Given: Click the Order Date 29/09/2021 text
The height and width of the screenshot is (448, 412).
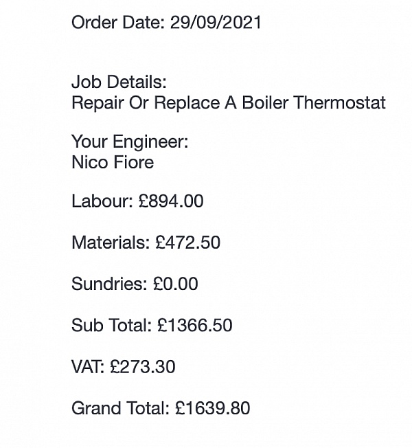Looking at the screenshot, I should [166, 22].
